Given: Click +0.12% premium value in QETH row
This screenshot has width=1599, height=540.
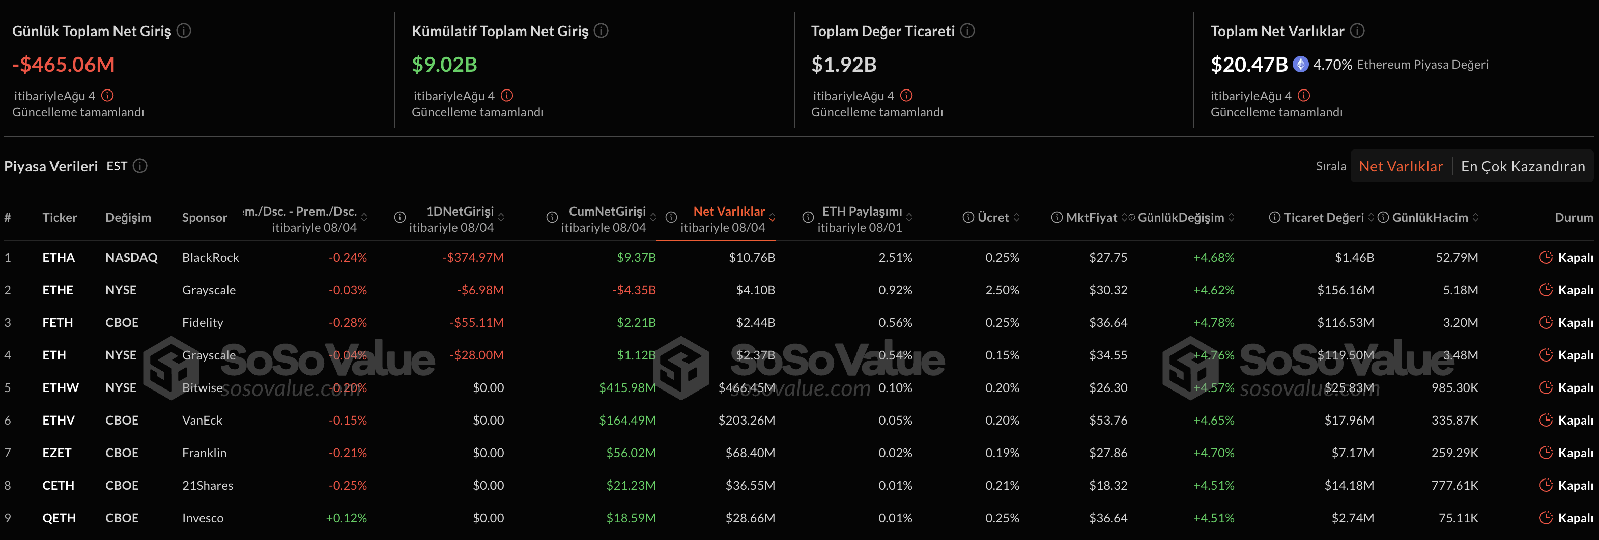Looking at the screenshot, I should click(347, 518).
